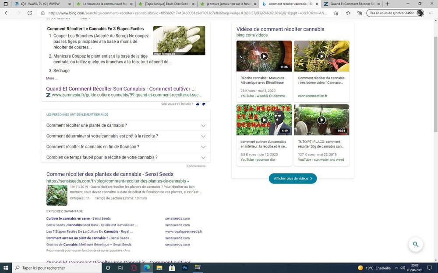The height and width of the screenshot is (273, 438).
Task: Click 'Pas en cours de synchronisation' profile button
Action: point(395,13)
